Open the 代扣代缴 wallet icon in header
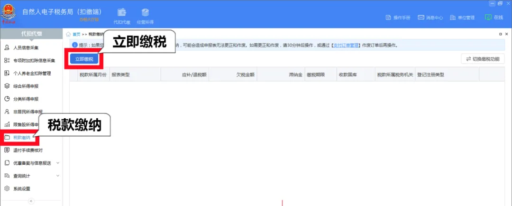The height and width of the screenshot is (206, 512). (122, 12)
